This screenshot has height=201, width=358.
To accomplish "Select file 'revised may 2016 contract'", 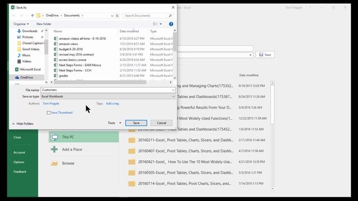I will pos(76,55).
